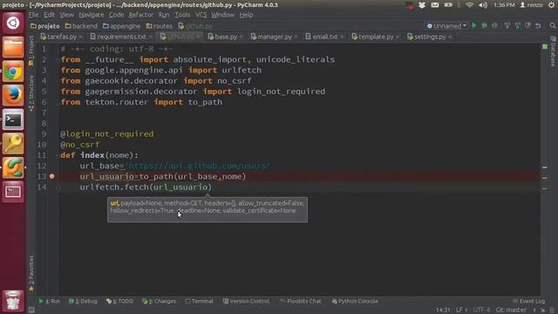Open the Python Console tool window
The width and height of the screenshot is (558, 314).
pyautogui.click(x=355, y=301)
